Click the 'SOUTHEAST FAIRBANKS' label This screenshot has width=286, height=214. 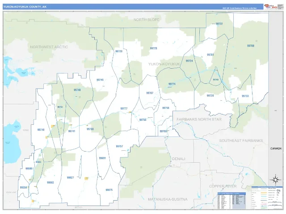241,140
